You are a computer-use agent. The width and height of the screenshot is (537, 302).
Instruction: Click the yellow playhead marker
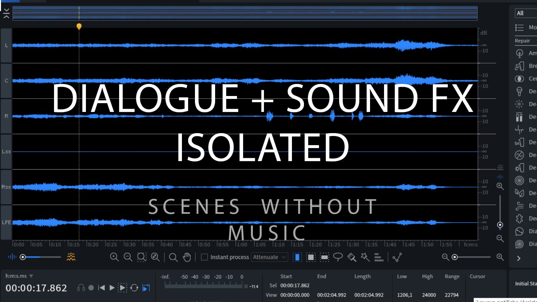(x=79, y=26)
